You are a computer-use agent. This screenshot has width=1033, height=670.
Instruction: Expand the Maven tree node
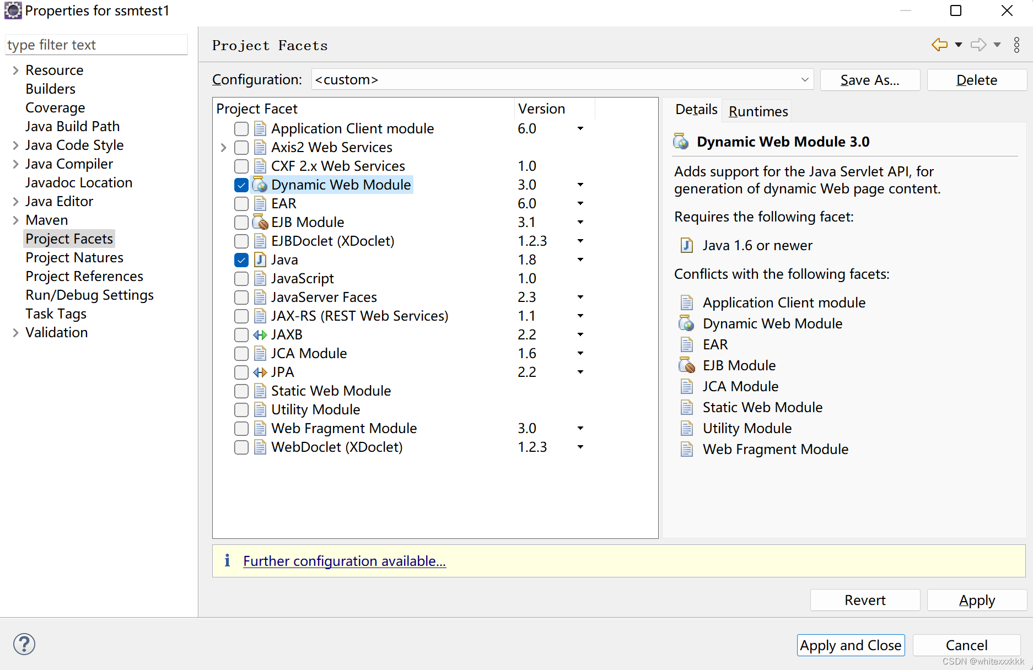point(15,220)
